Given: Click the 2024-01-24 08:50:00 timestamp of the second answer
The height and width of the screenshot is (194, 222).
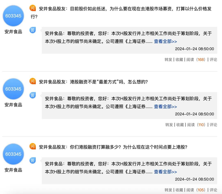Looking at the screenshot, I should (194, 114).
